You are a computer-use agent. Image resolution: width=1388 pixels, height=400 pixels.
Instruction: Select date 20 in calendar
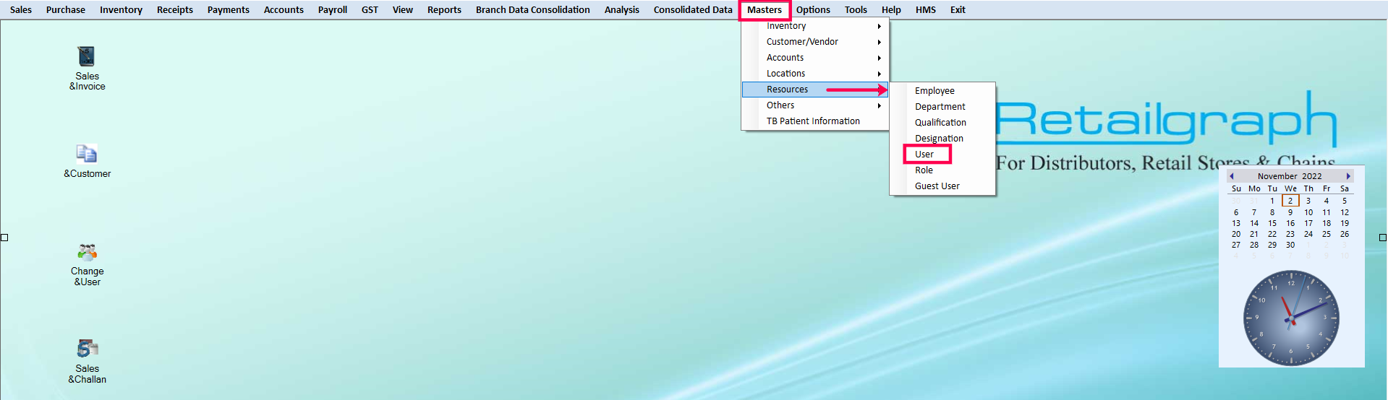click(x=1236, y=234)
